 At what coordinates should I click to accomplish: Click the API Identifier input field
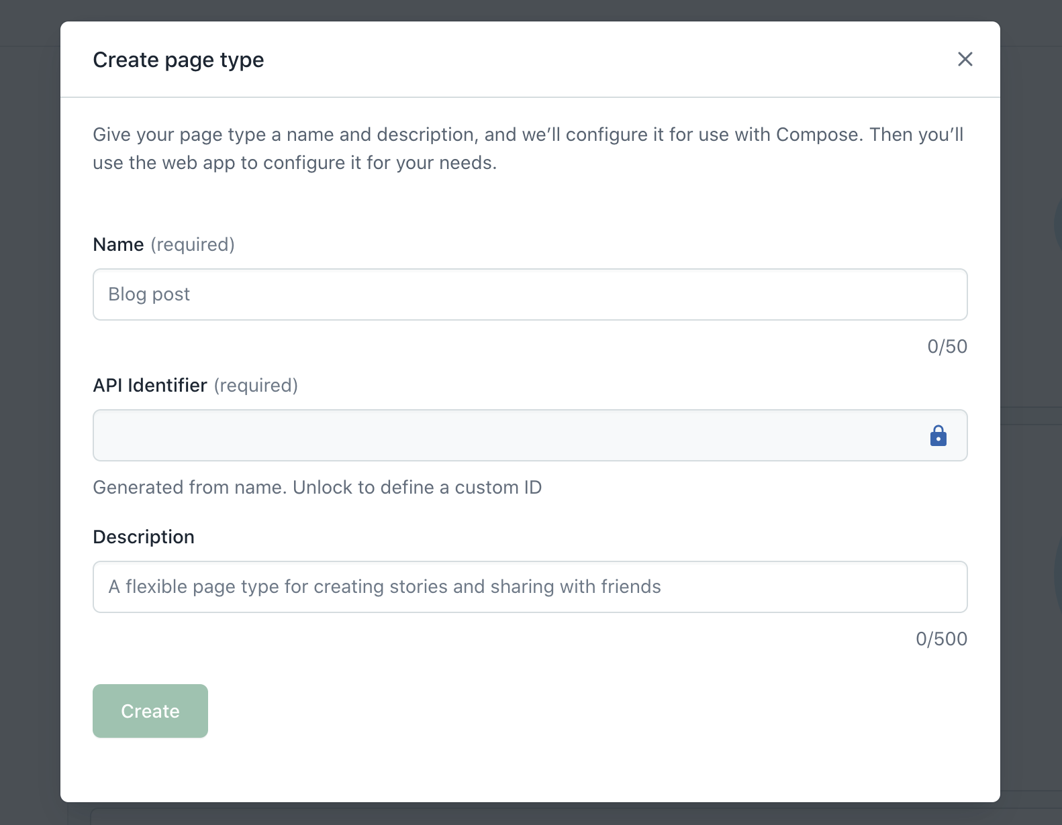click(x=530, y=435)
